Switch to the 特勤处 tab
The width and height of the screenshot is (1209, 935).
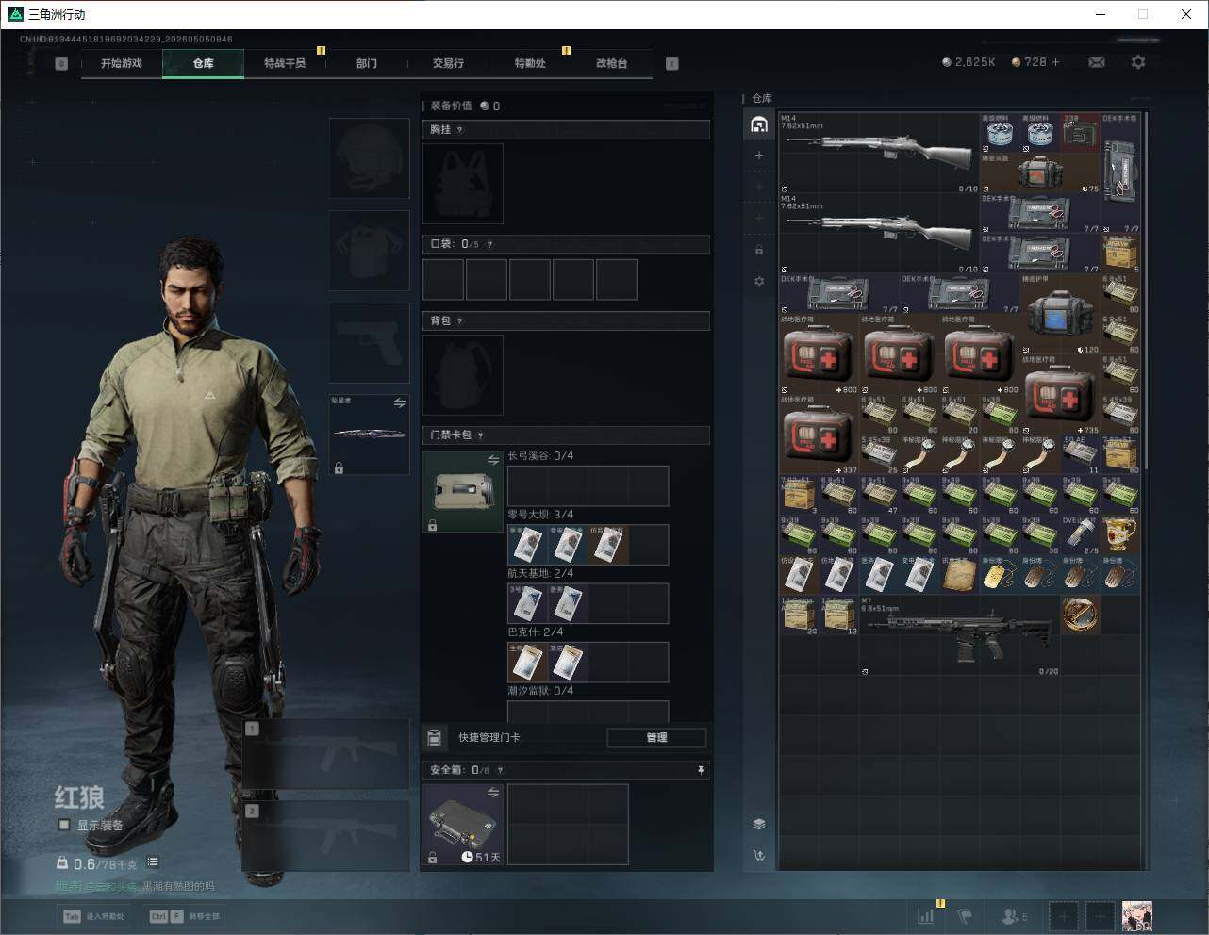530,63
